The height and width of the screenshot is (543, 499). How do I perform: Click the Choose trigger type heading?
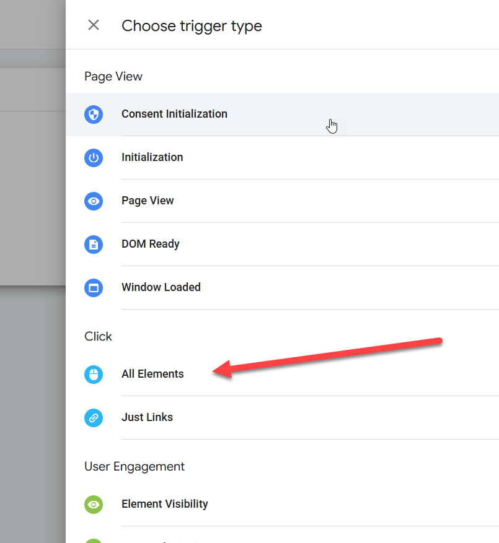(192, 26)
